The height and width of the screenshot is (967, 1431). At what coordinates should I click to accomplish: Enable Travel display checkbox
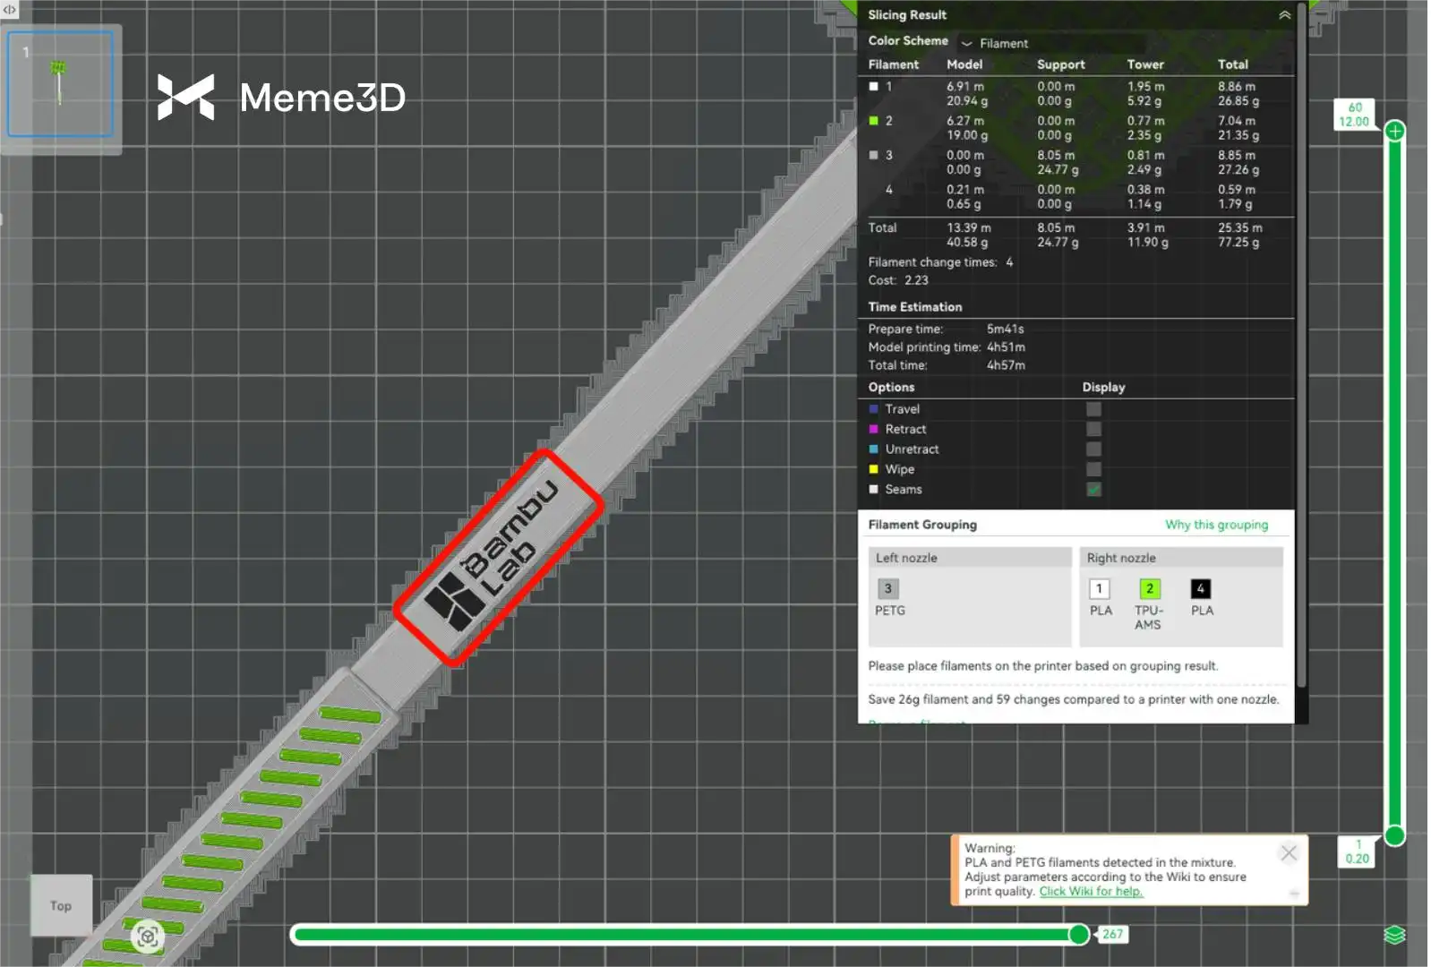pos(1093,409)
